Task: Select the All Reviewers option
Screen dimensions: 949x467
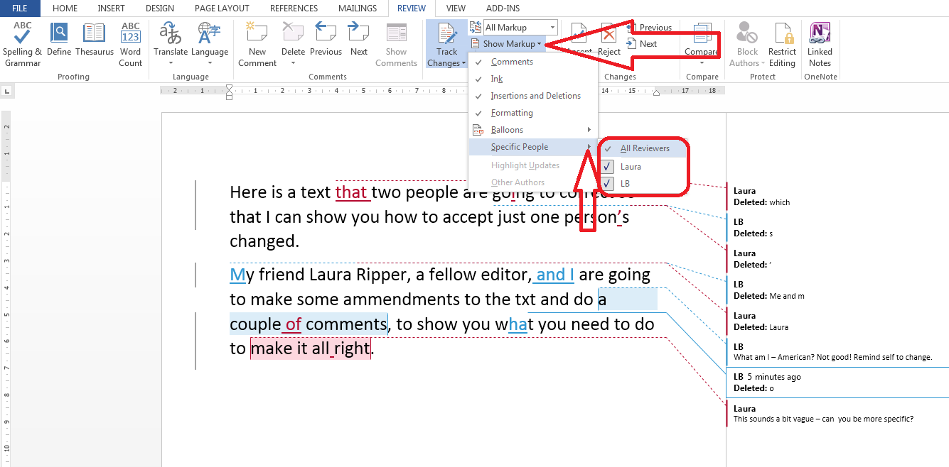Action: click(x=644, y=148)
